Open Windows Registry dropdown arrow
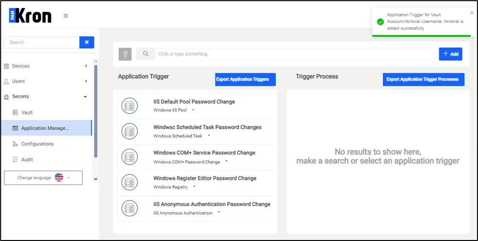 (x=194, y=187)
